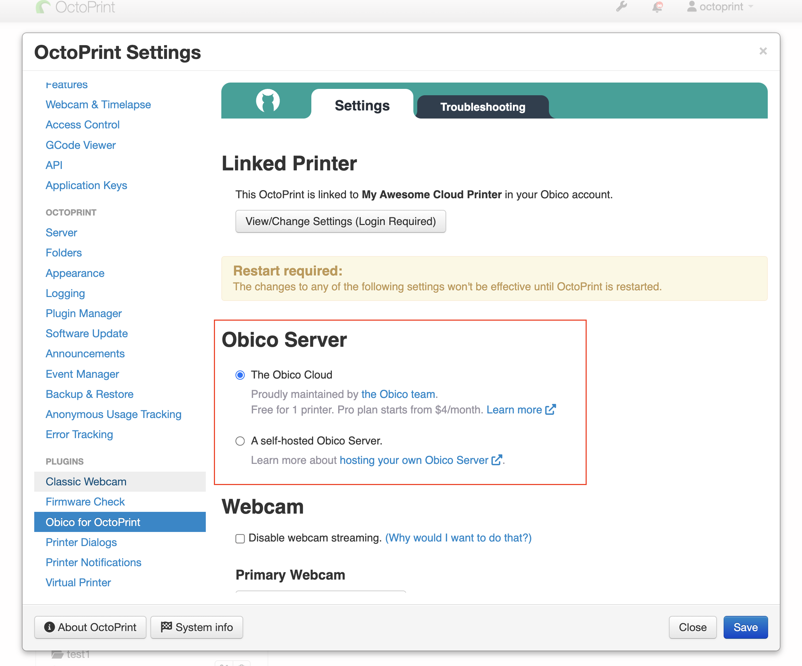The image size is (802, 666).
Task: Click the Close button in footer
Action: (692, 628)
